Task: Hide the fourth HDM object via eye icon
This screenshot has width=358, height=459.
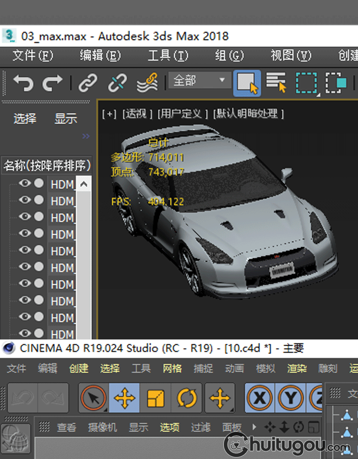Action: point(25,233)
